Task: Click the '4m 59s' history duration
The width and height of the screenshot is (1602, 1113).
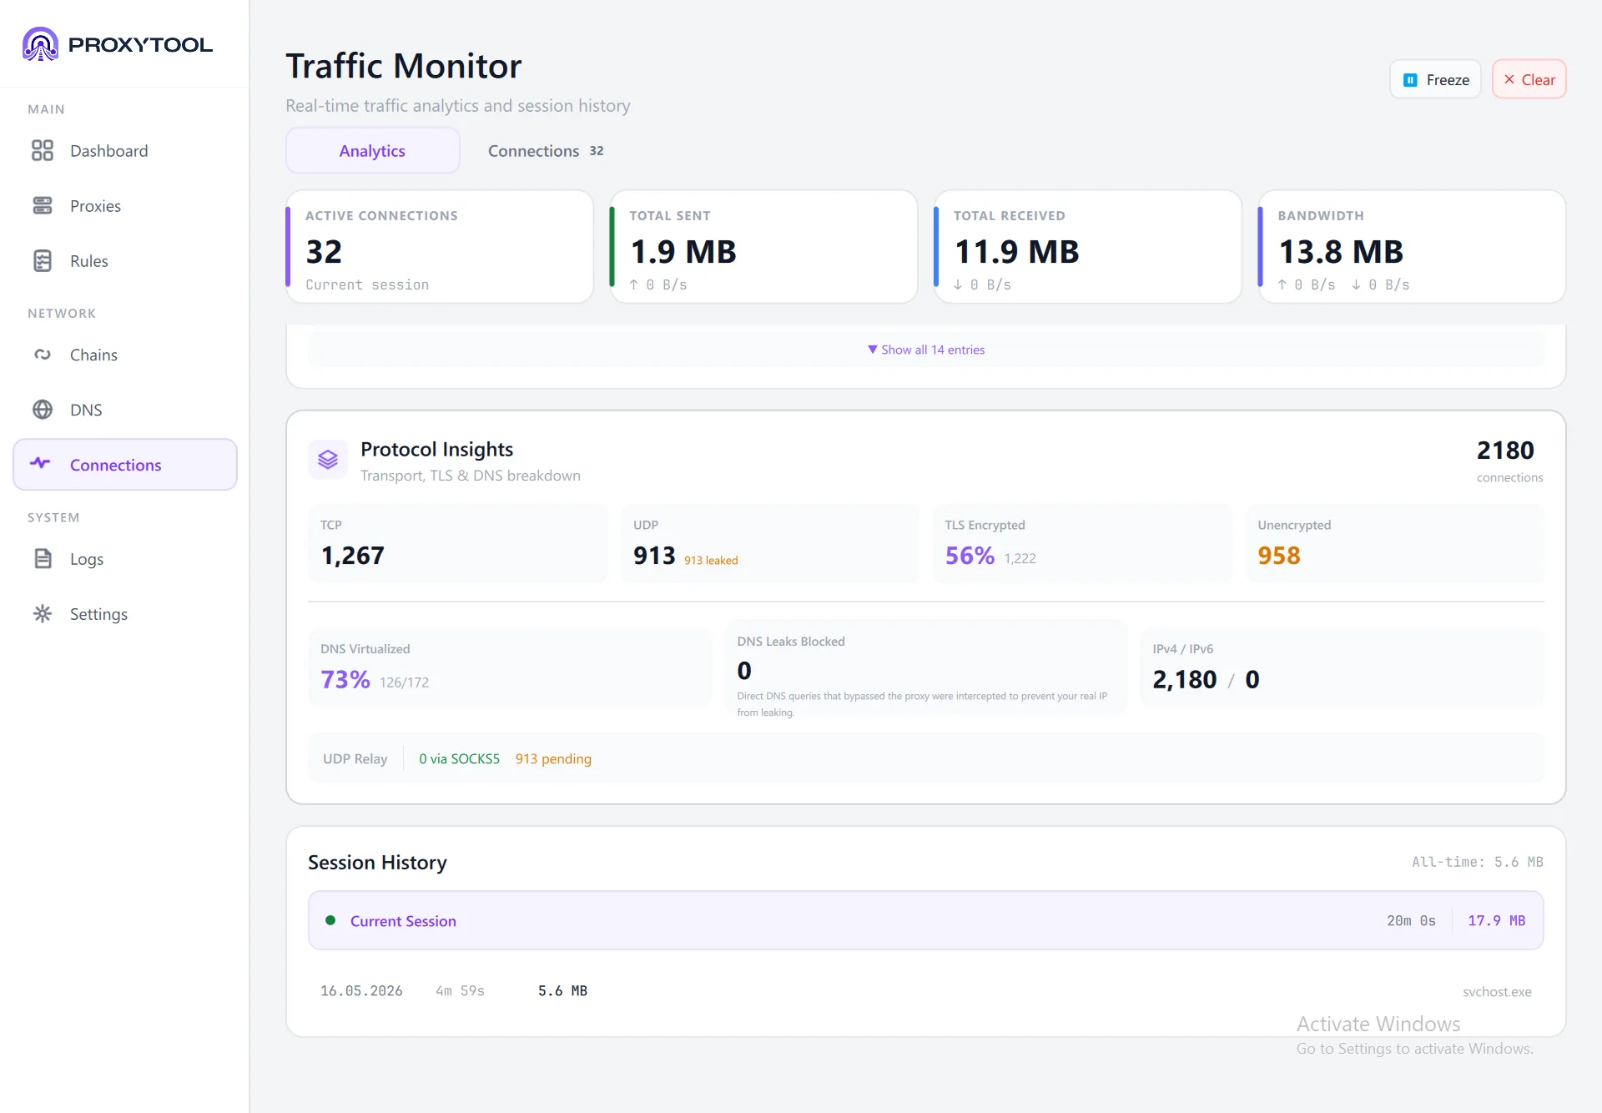Action: 460,990
